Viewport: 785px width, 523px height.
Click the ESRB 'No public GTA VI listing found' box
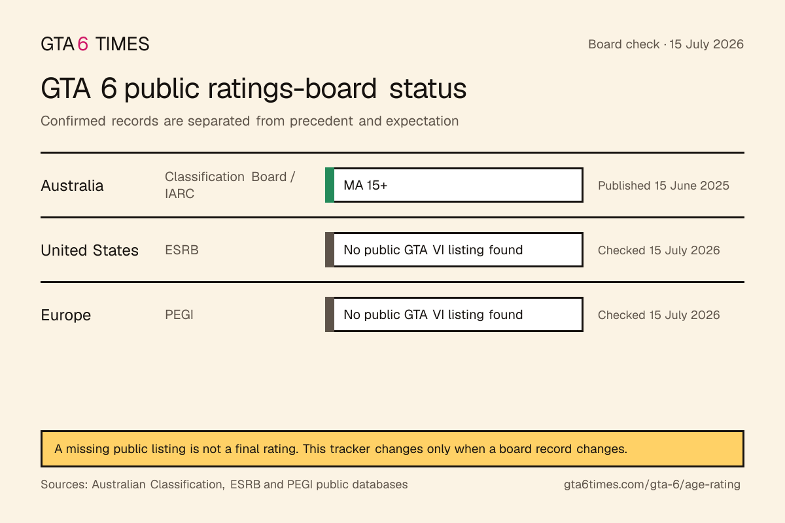(454, 250)
